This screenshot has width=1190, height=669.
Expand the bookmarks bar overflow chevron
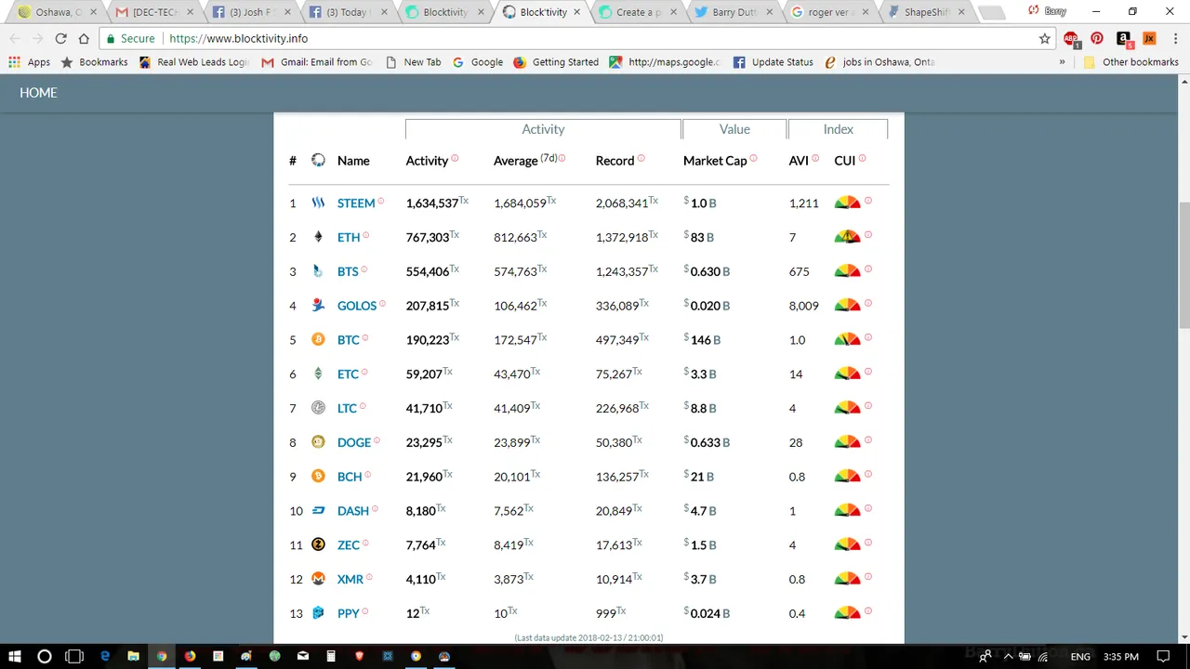coord(1062,62)
